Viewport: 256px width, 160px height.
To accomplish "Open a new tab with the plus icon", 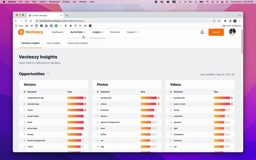I will [67, 15].
